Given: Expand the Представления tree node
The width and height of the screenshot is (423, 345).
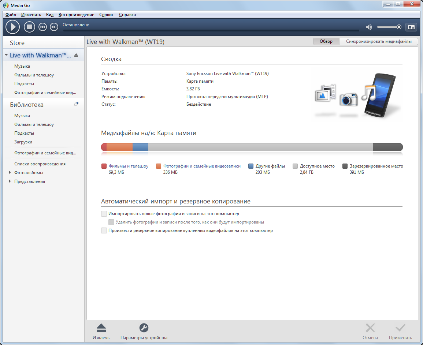Looking at the screenshot, I should point(10,181).
